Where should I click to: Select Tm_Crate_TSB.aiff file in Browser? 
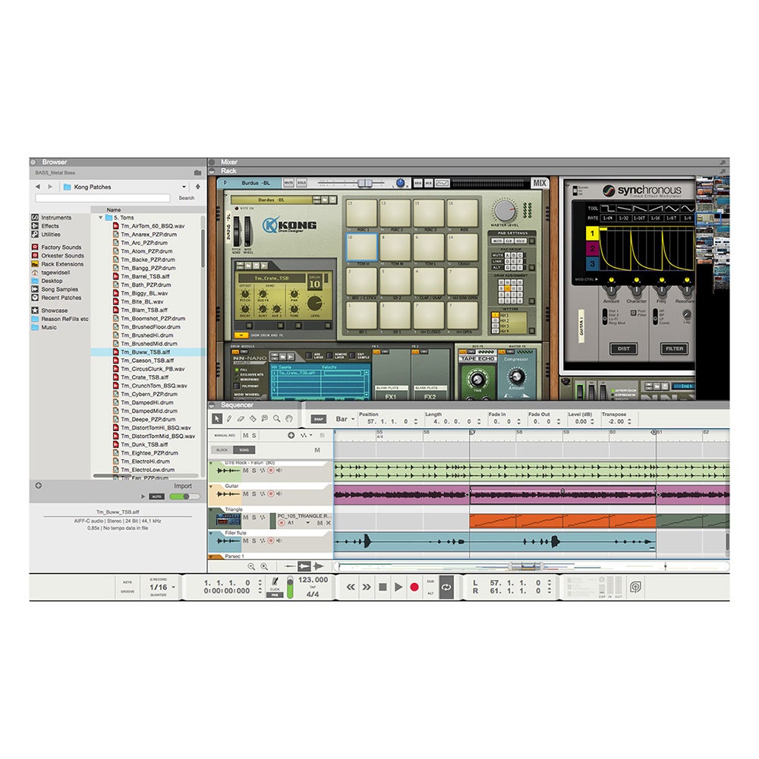144,377
